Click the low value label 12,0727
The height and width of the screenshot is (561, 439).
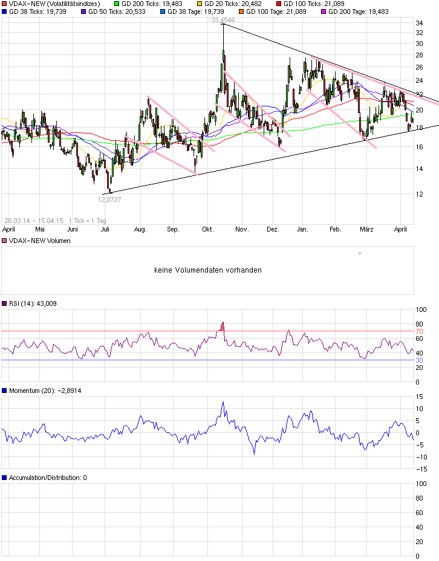point(109,199)
